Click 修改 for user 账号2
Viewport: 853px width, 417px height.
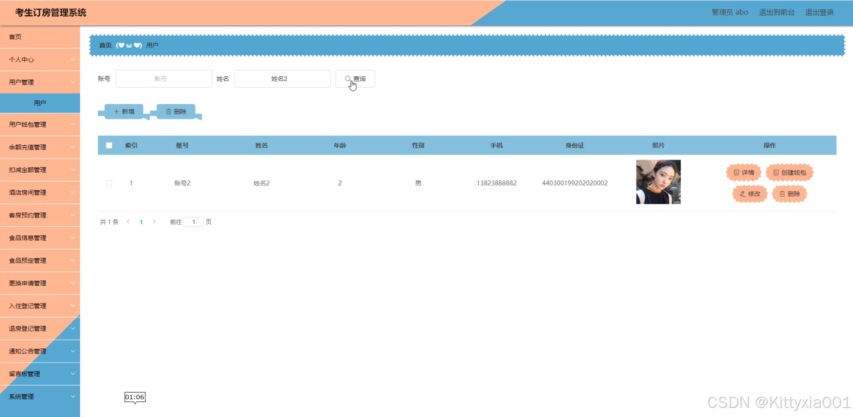coord(750,194)
